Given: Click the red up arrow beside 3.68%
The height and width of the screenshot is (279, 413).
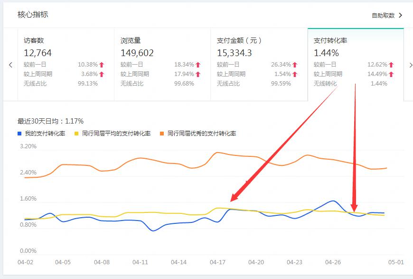Looking at the screenshot, I should pos(102,74).
